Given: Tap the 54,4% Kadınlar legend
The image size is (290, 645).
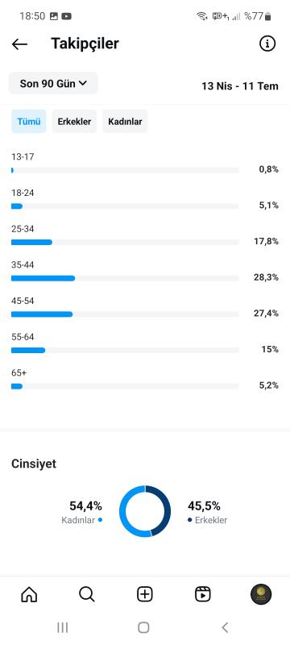Looking at the screenshot, I should click(x=82, y=512).
